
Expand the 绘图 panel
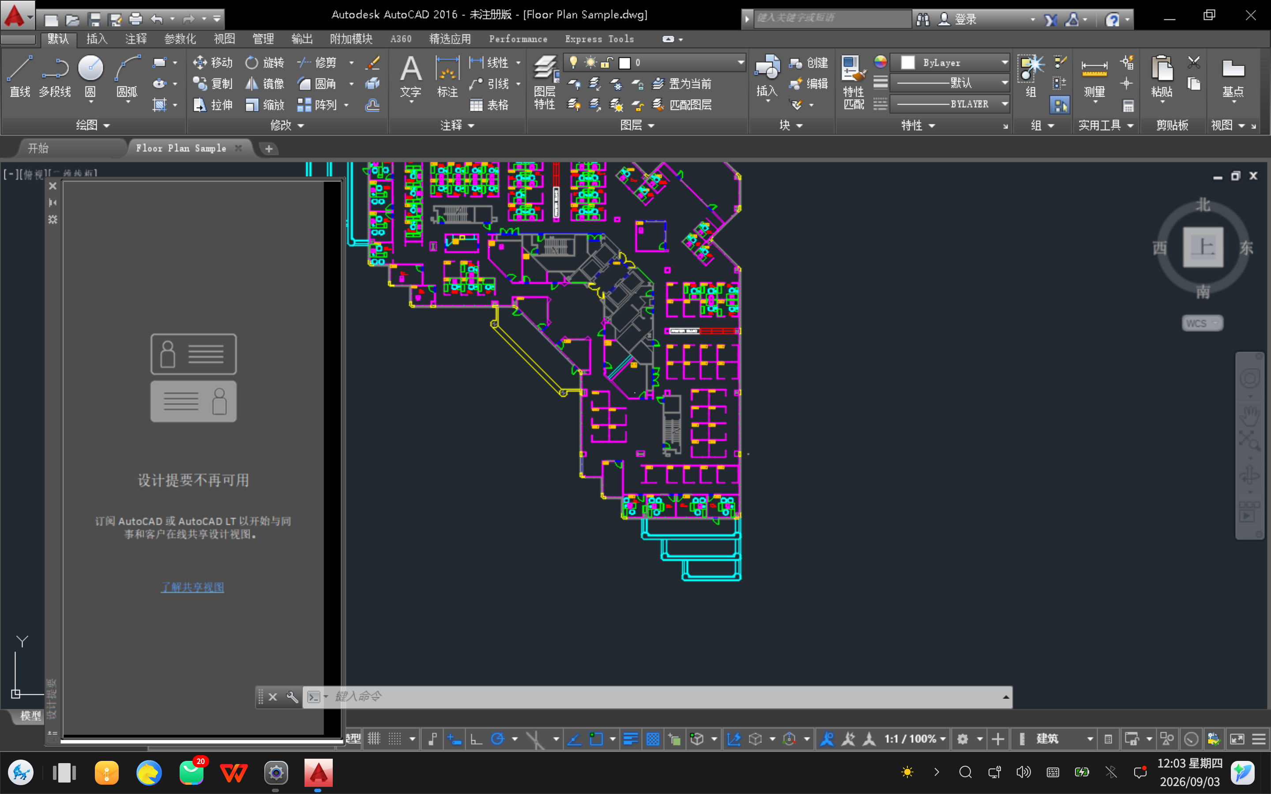[x=93, y=125]
